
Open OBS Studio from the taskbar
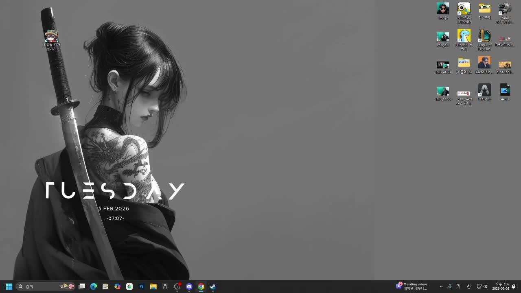177,286
